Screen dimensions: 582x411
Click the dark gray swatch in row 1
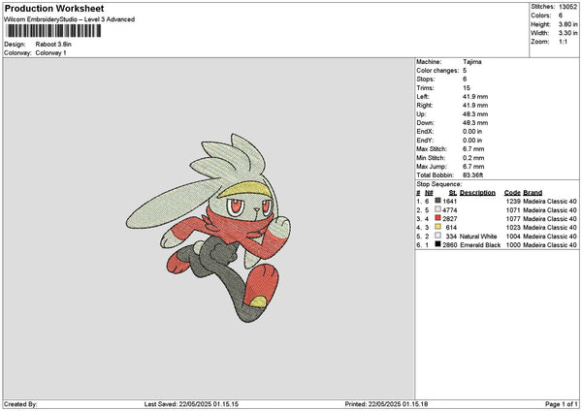[x=438, y=201]
